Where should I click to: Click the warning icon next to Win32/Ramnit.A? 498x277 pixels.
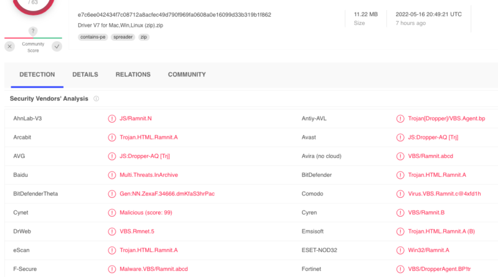(x=400, y=250)
